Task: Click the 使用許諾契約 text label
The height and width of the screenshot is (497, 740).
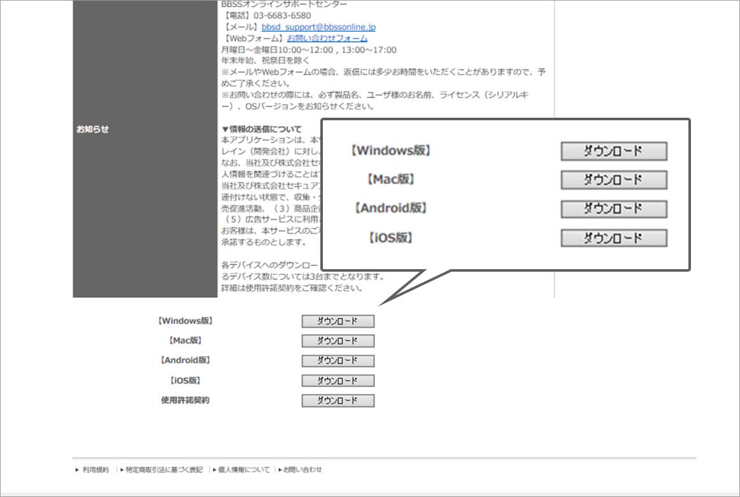Action: pyautogui.click(x=185, y=401)
